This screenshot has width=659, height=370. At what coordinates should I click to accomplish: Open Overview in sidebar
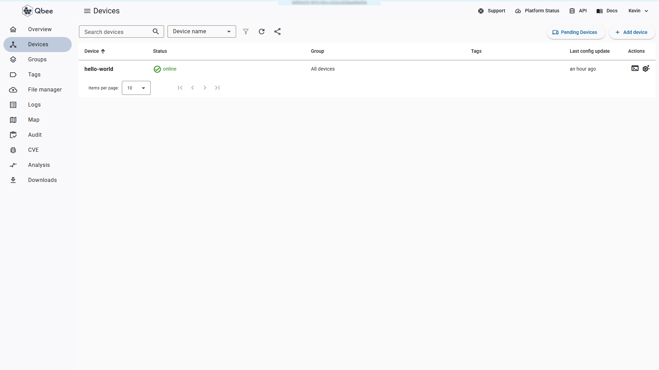[x=37, y=29]
